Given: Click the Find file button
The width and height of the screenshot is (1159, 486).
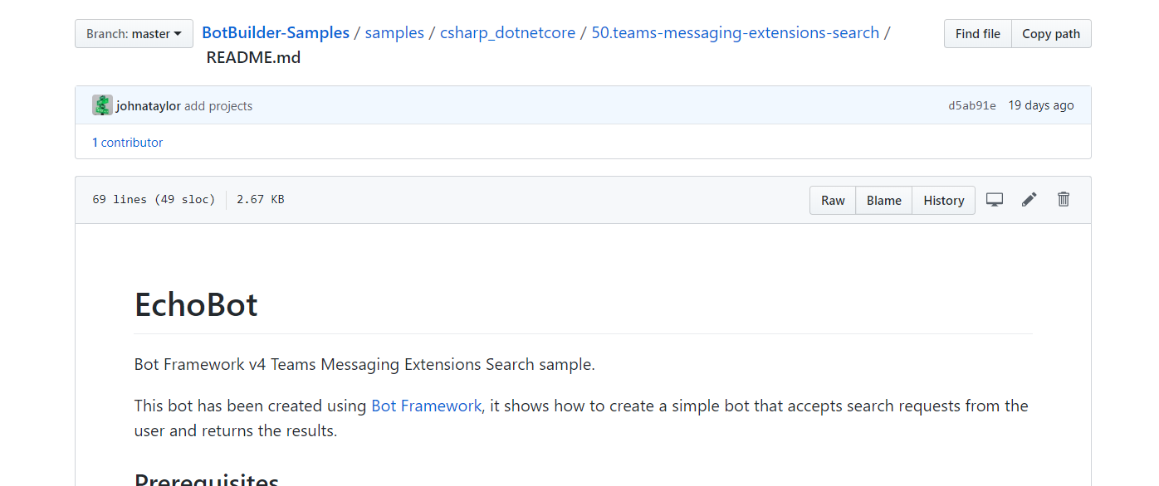Looking at the screenshot, I should pos(977,33).
